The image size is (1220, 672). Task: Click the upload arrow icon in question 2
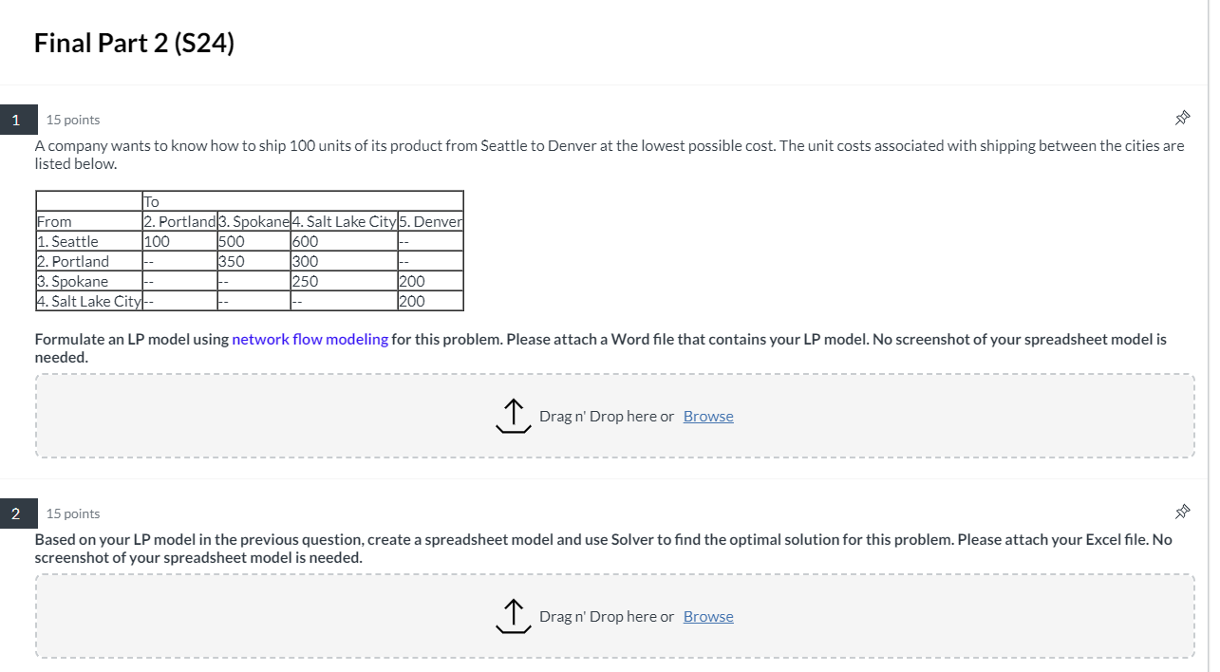514,616
